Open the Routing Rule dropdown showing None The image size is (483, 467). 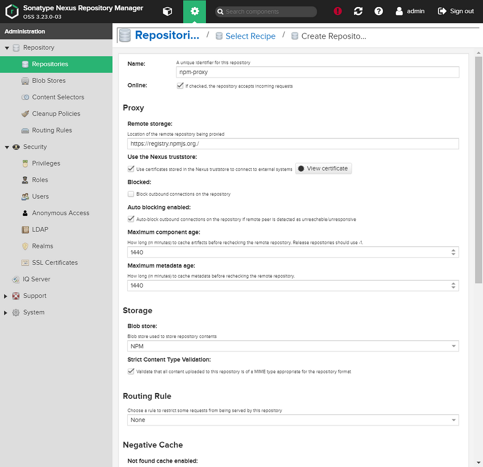[x=454, y=420]
